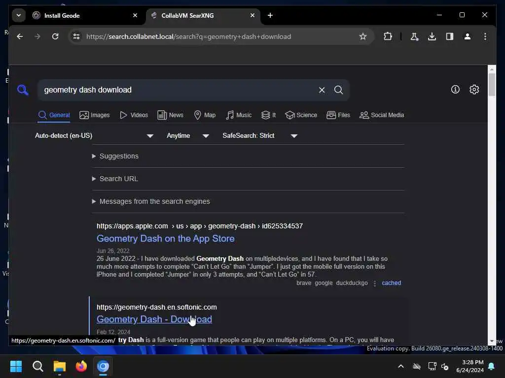Go back with the browser back arrow

(20, 36)
